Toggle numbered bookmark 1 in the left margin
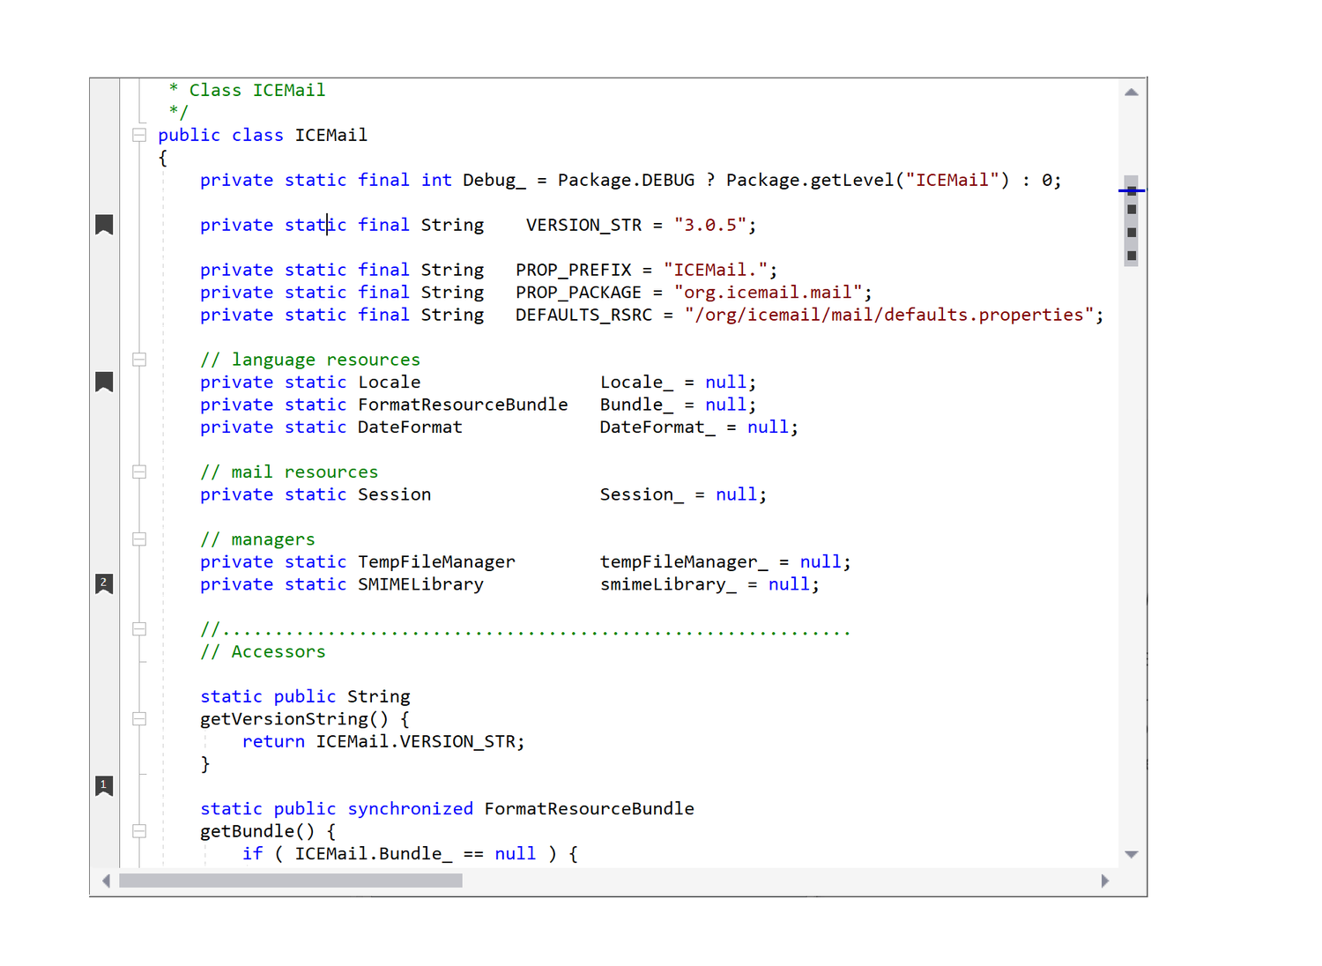The width and height of the screenshot is (1322, 966). point(104,785)
